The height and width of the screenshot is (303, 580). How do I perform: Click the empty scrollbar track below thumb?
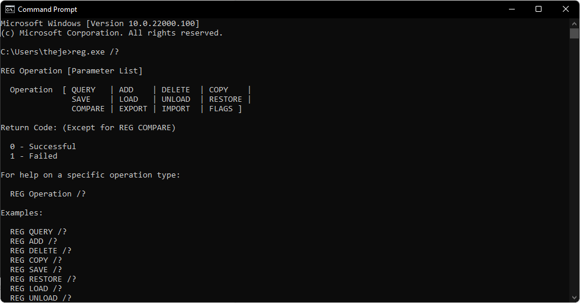574,166
